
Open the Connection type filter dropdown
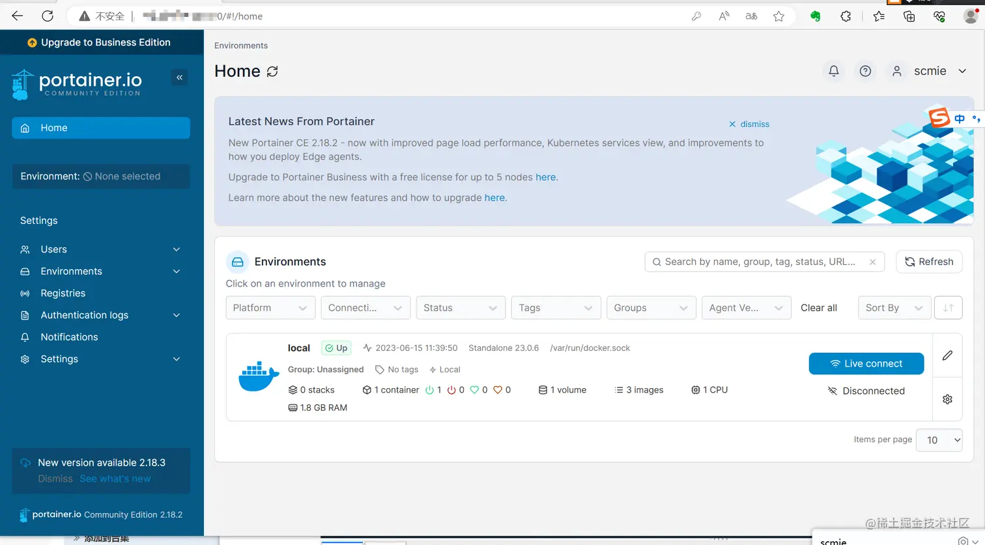[365, 308]
